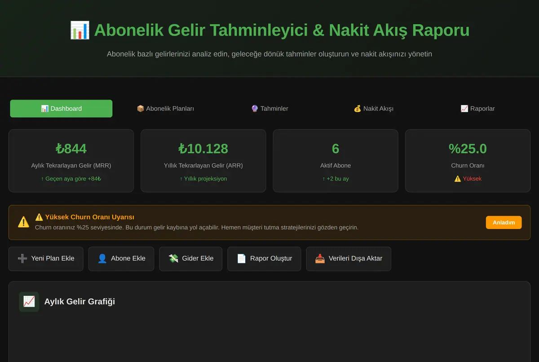Viewport: 539px width, 362px height.
Task: Go to the Nakit Akışı tab
Action: point(374,109)
